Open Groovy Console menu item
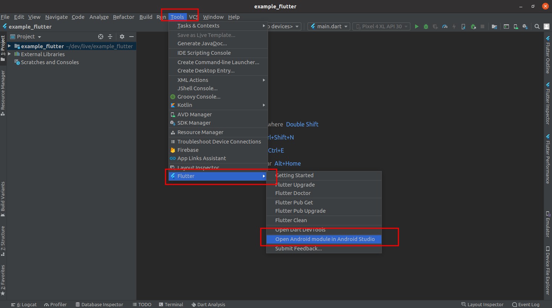 218,97
